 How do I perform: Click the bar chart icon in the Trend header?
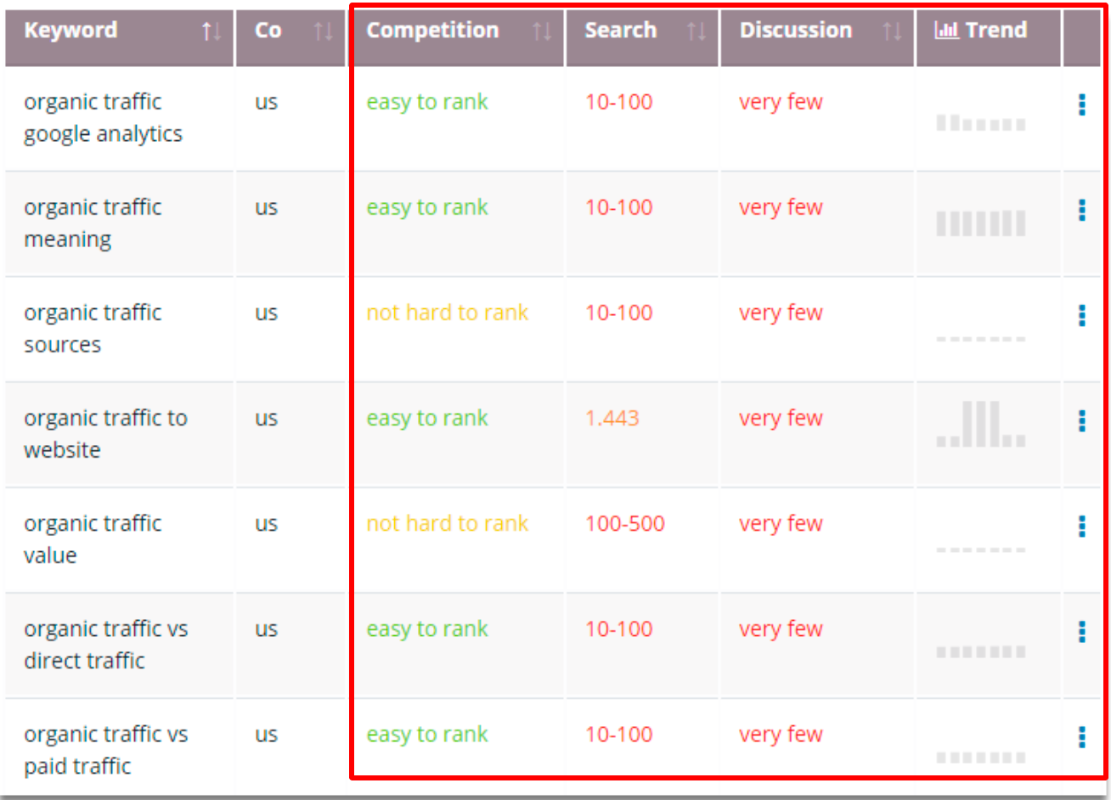946,30
